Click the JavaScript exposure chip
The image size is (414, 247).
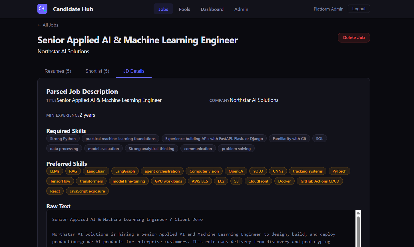(x=87, y=191)
